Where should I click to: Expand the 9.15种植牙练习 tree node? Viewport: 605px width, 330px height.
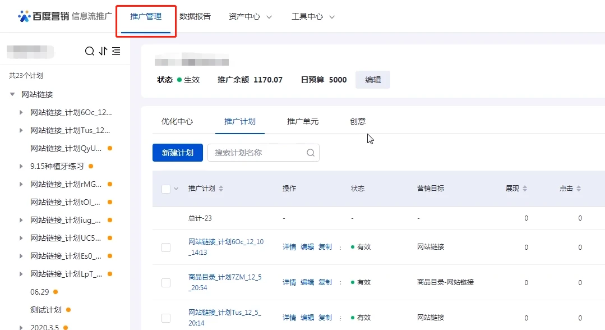[21, 166]
